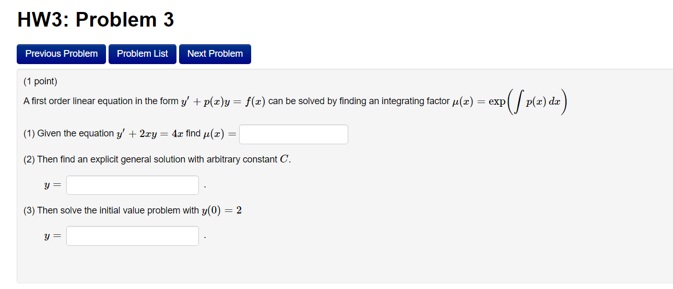Click the initial value problem answer field
The height and width of the screenshot is (289, 673).
[x=133, y=236]
